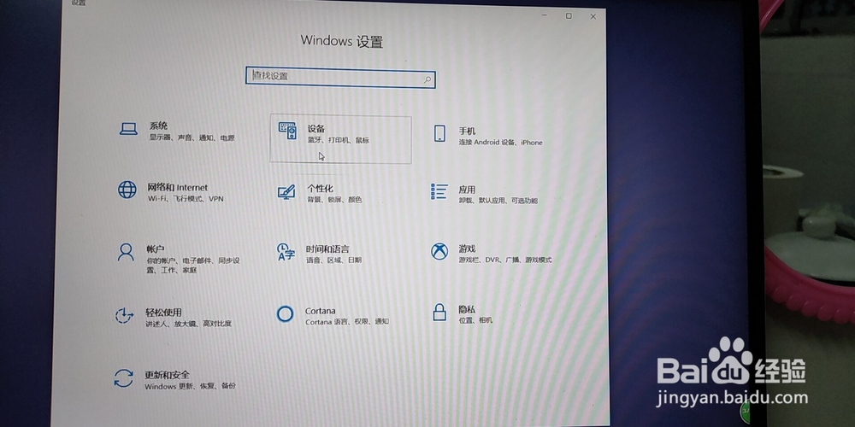Click the text 讲述人、放大镜、高对比度
The image size is (855, 427).
click(188, 324)
